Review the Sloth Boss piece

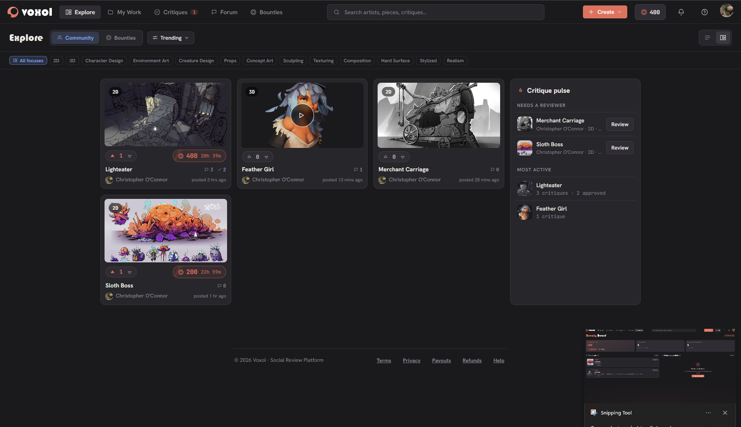pyautogui.click(x=620, y=148)
